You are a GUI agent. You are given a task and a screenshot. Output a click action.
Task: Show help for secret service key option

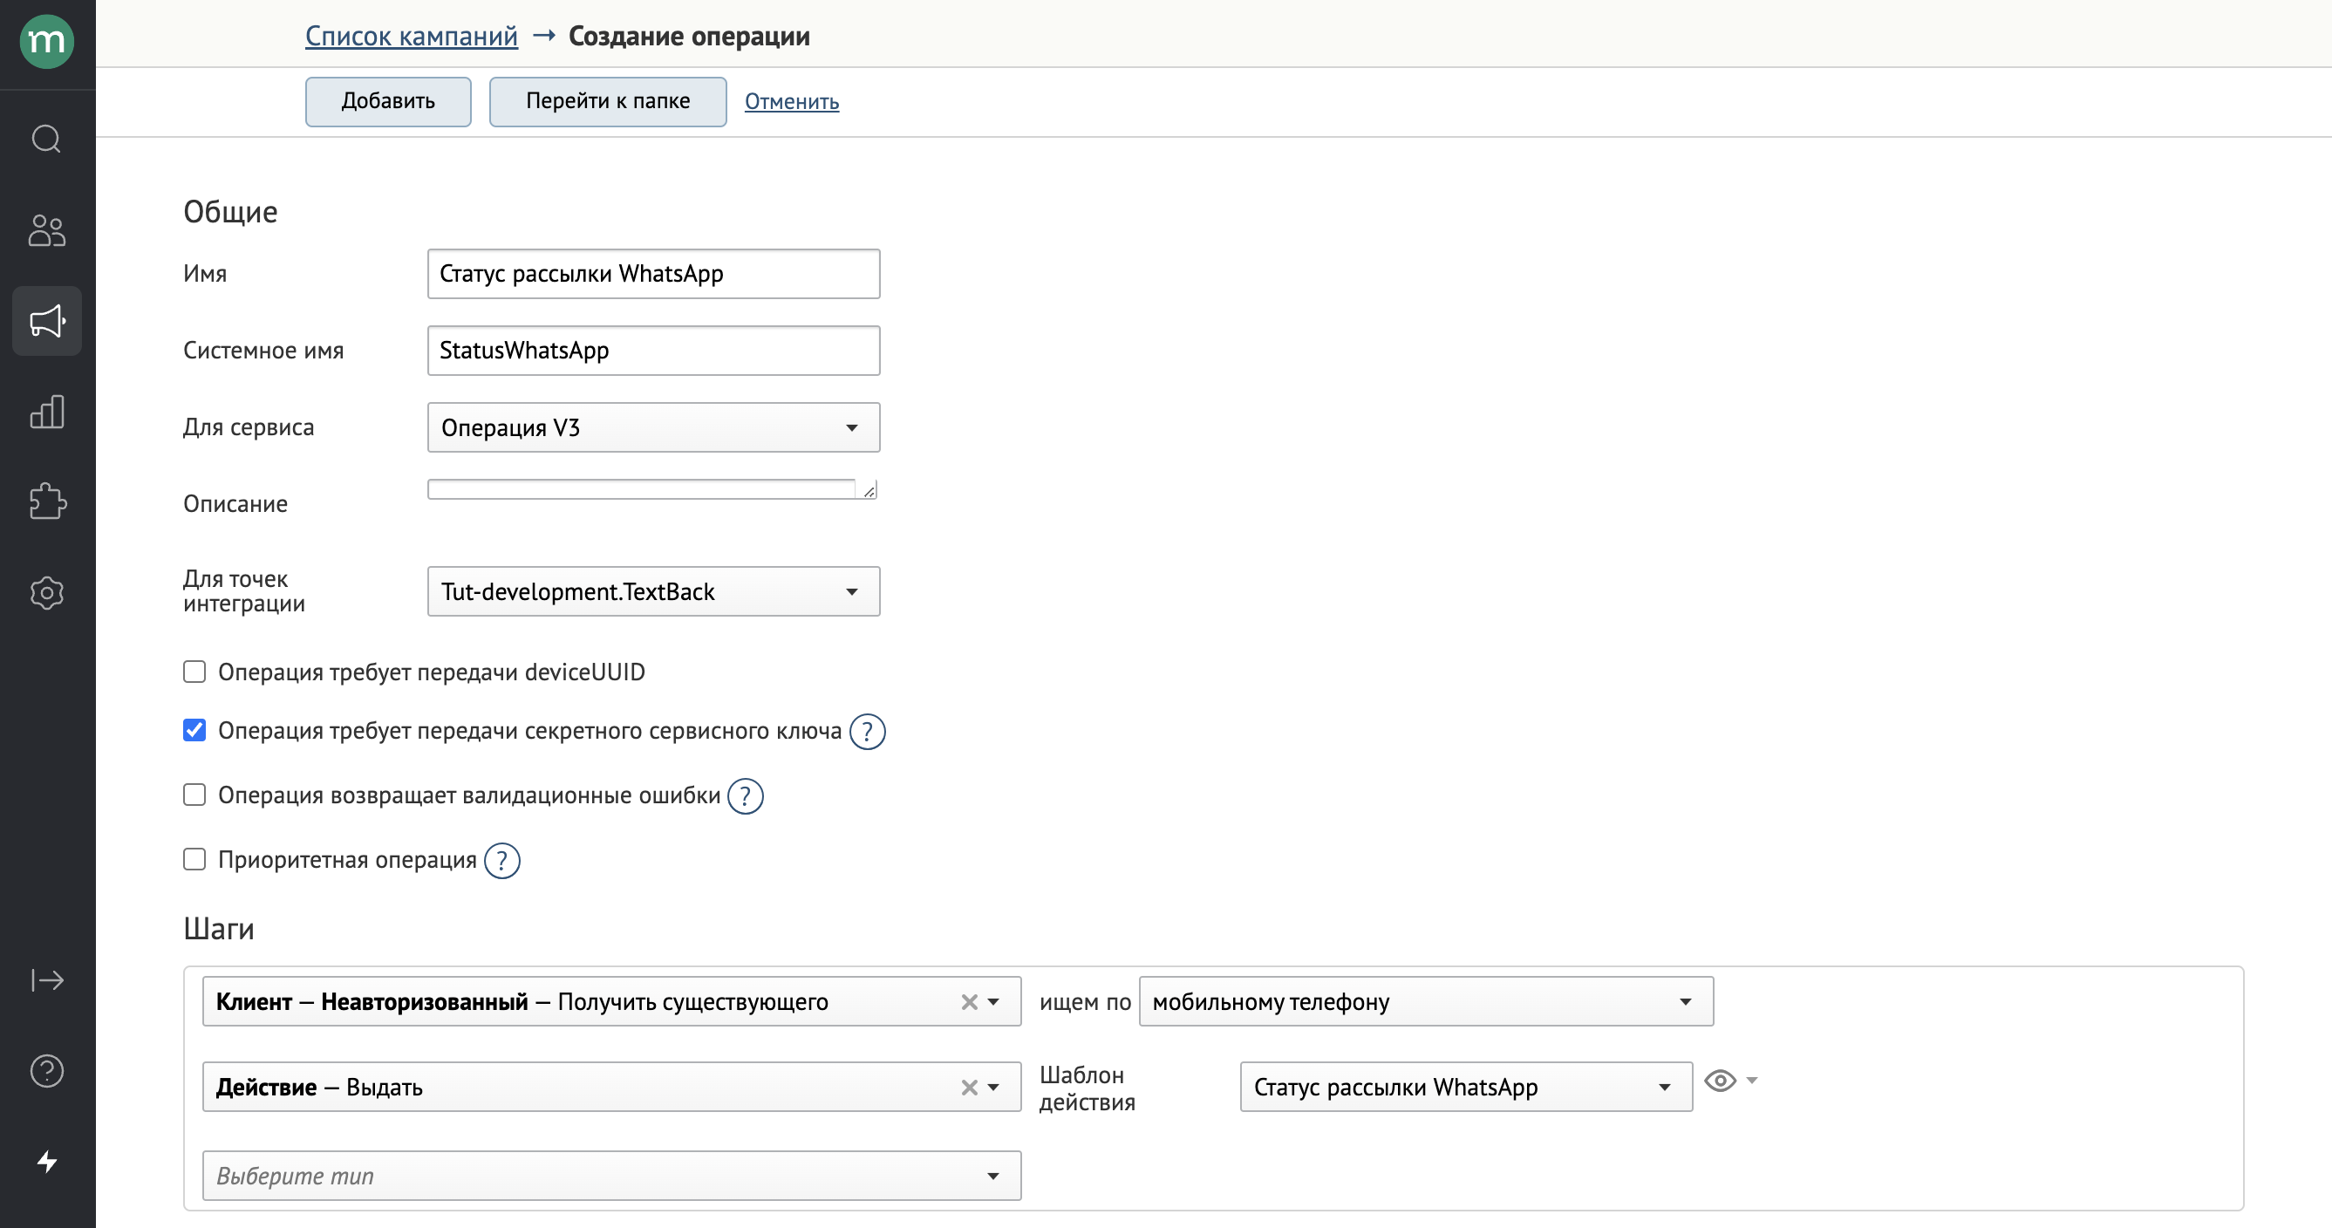(867, 732)
